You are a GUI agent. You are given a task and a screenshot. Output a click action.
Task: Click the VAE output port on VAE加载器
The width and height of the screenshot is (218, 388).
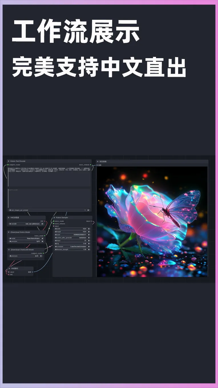45,221
